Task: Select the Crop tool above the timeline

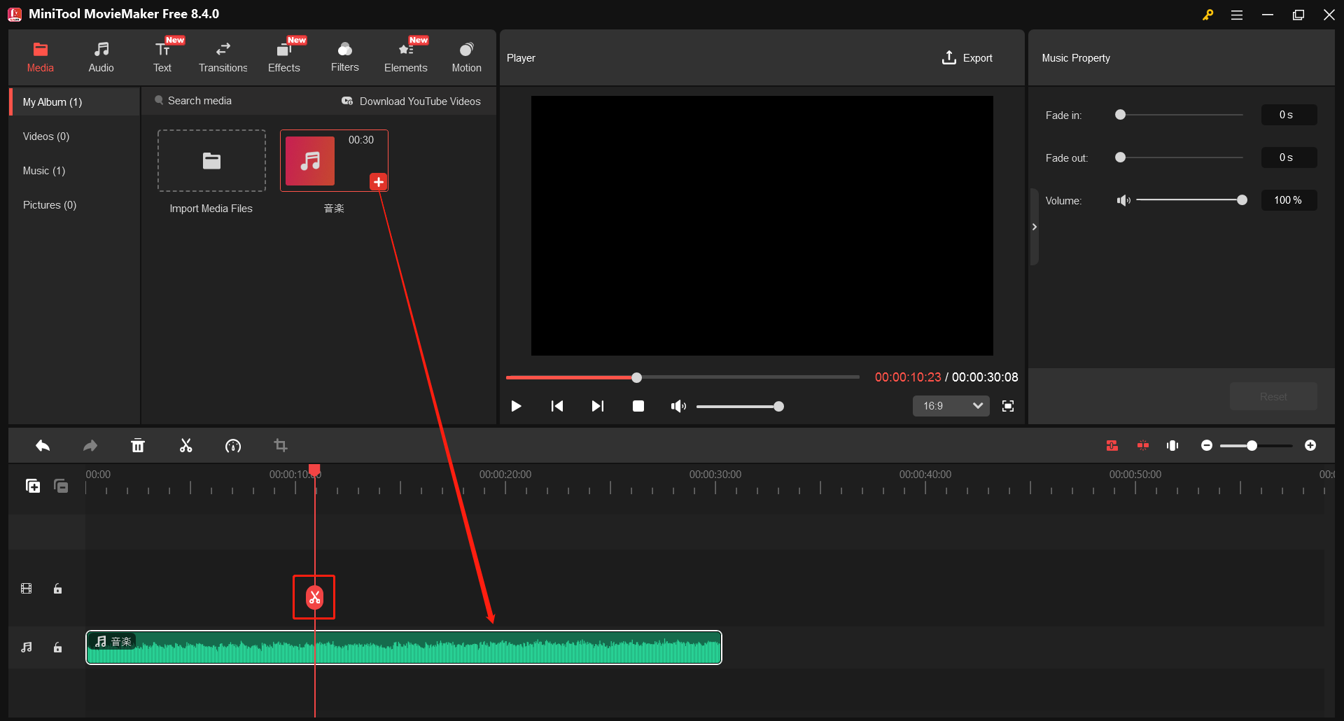Action: (280, 445)
